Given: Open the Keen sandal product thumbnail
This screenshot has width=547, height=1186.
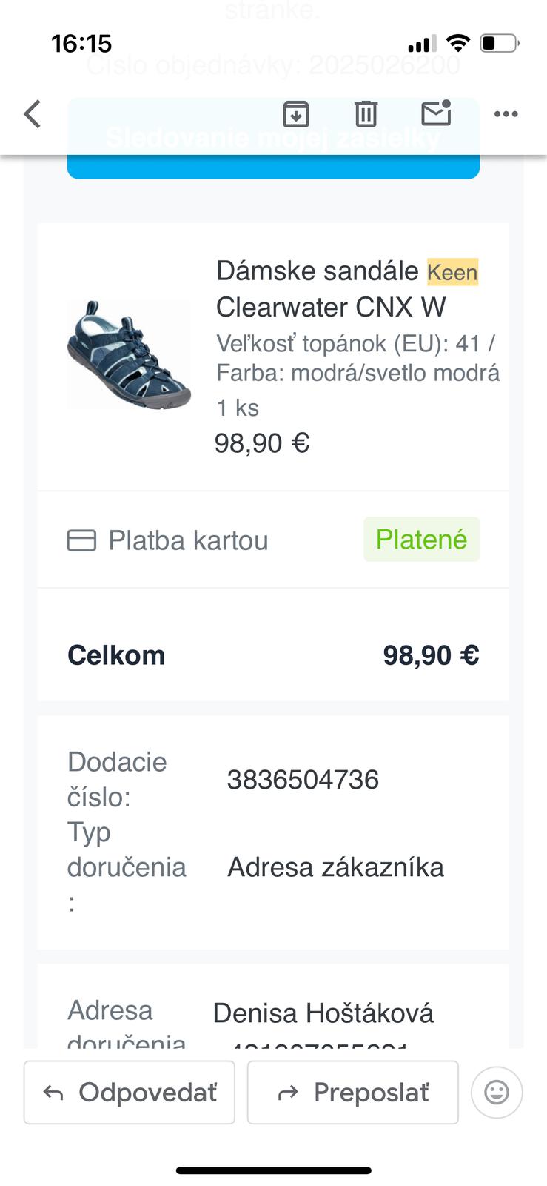Looking at the screenshot, I should [x=129, y=354].
